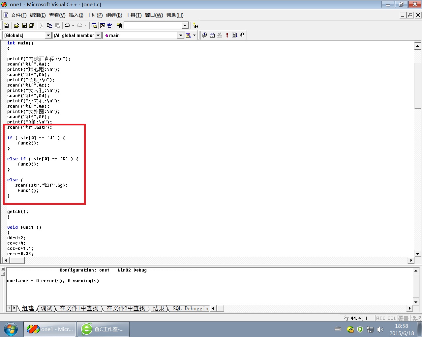Open the WizardBar actions dropdown arrow
Screen dimensions: 422x337
coord(194,35)
